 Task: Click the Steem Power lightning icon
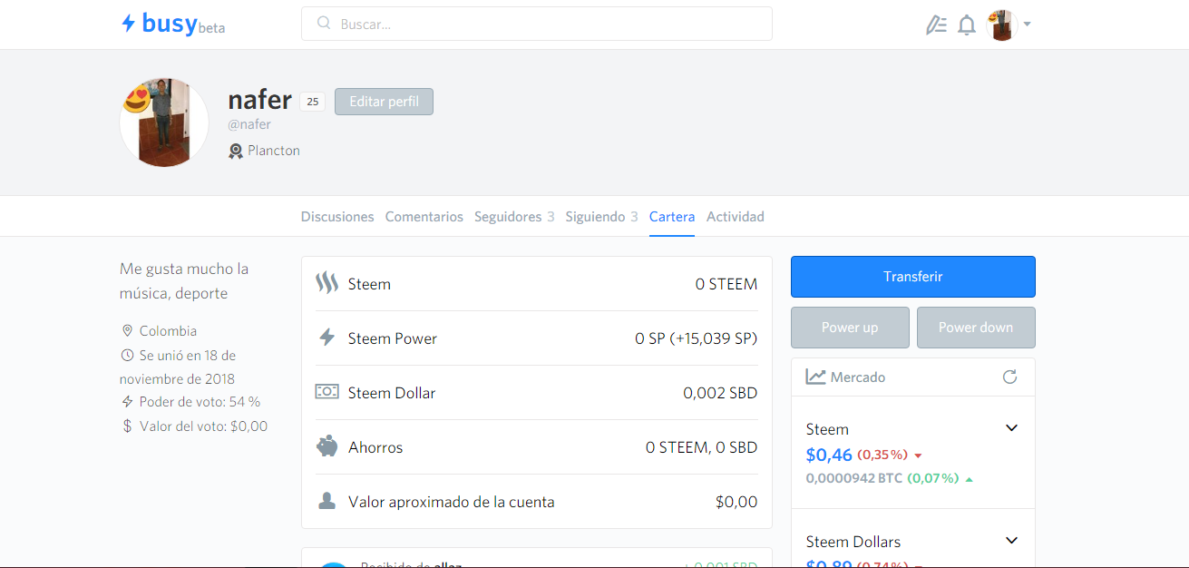326,338
